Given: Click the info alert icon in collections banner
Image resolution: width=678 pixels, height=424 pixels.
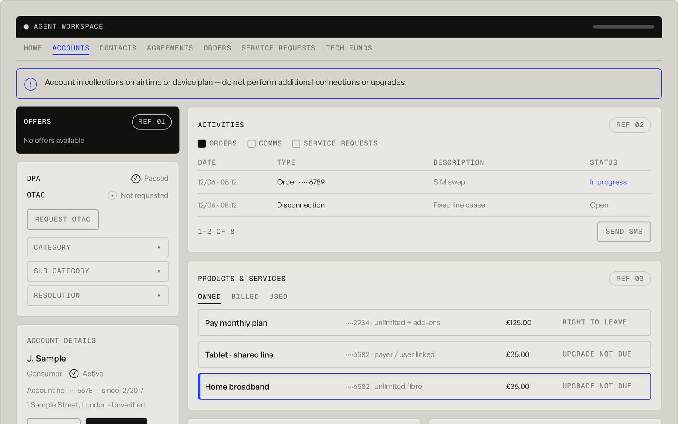Looking at the screenshot, I should point(31,84).
